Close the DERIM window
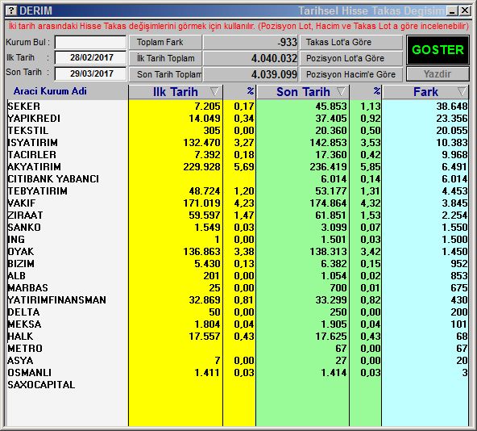 (x=465, y=11)
